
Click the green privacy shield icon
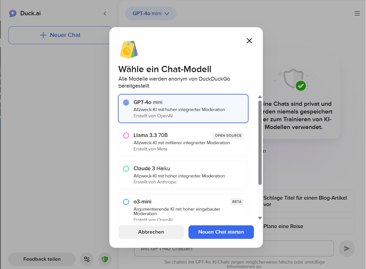pyautogui.click(x=105, y=259)
